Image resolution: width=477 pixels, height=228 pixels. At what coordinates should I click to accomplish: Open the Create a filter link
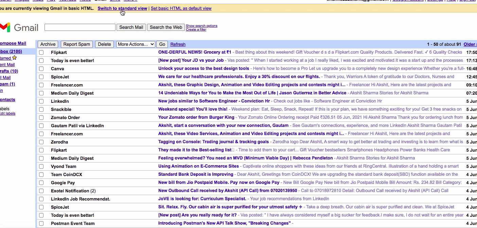pos(196,29)
